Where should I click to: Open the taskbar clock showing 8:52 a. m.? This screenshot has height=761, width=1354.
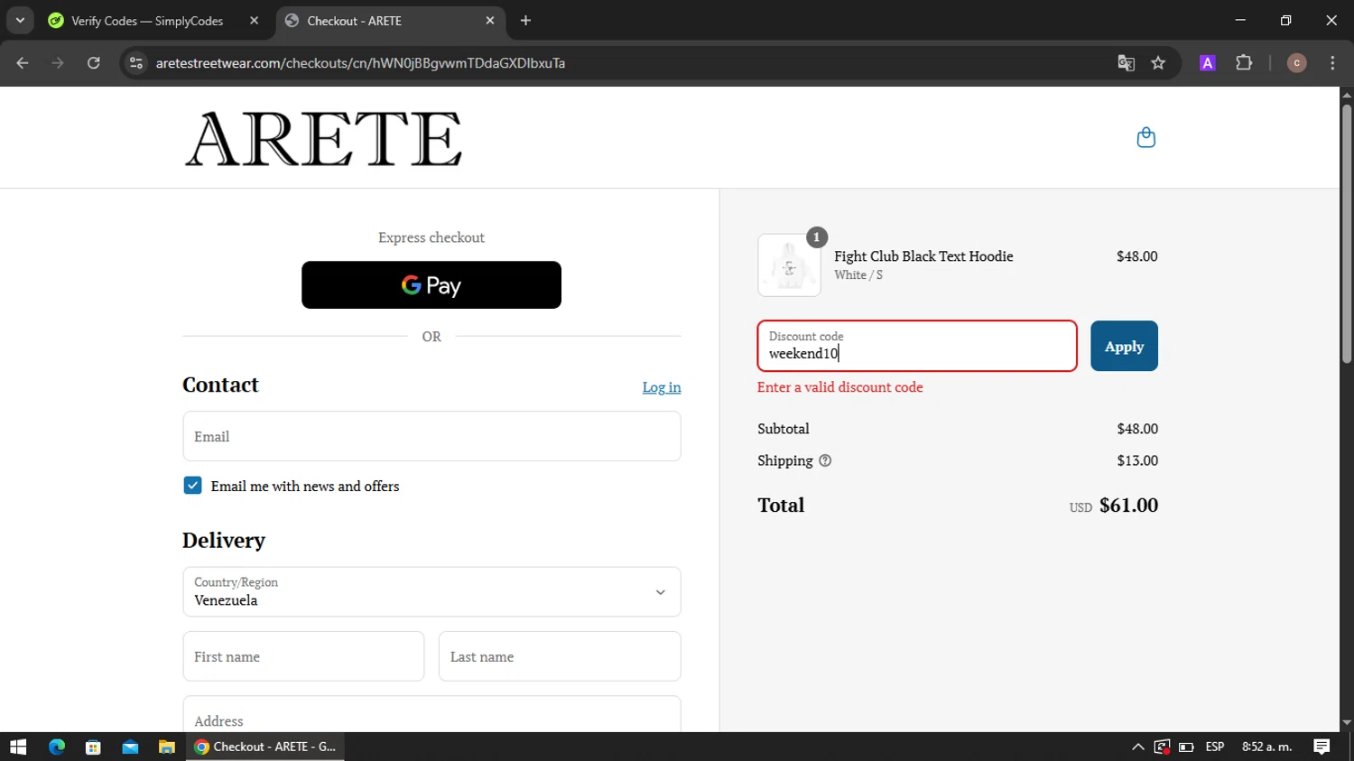click(1266, 747)
